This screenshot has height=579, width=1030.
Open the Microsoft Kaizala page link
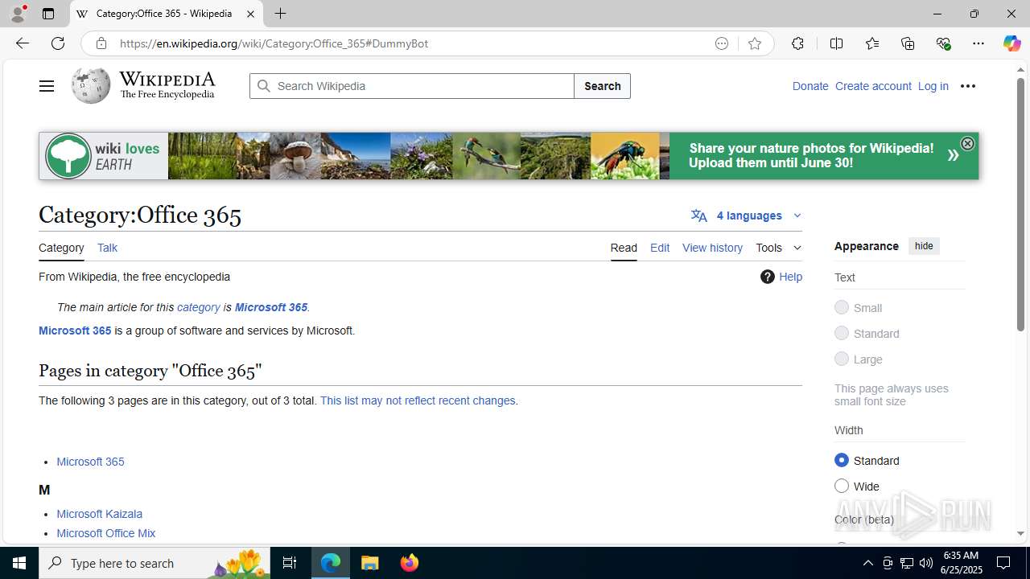[x=99, y=514]
